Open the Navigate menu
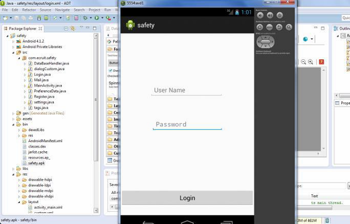Viewport: 350px width, 224px height. pos(62,10)
